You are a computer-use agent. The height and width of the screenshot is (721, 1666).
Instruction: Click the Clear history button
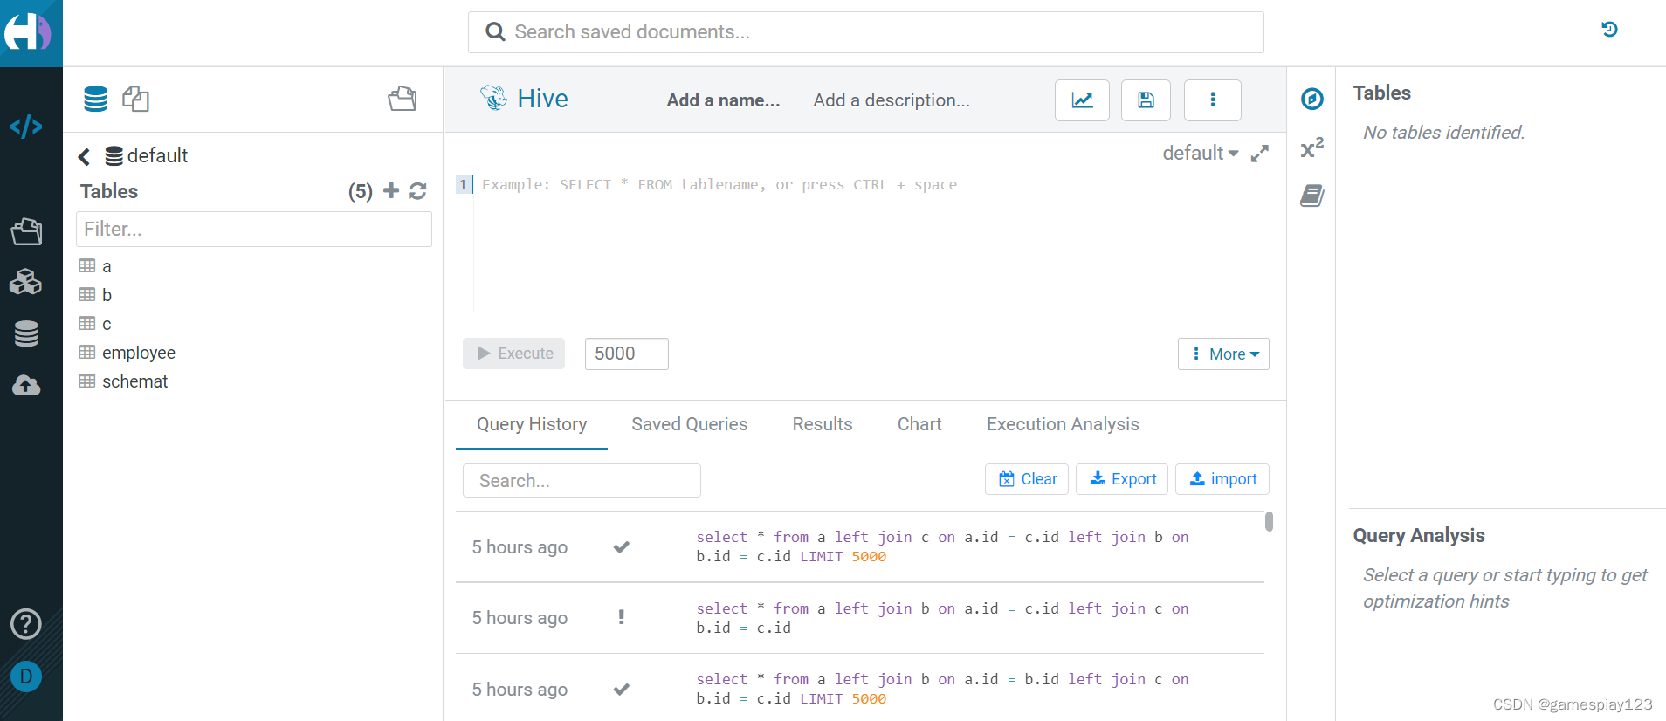tap(1027, 479)
